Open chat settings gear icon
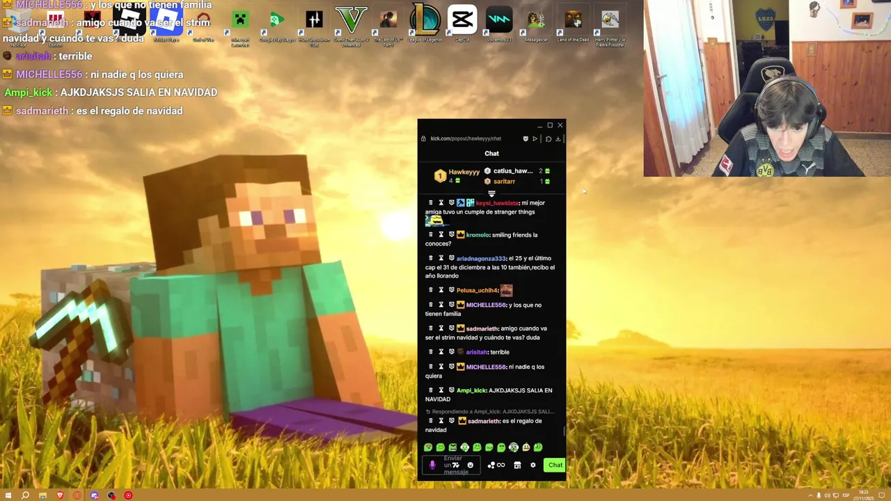This screenshot has height=501, width=891. tap(533, 465)
